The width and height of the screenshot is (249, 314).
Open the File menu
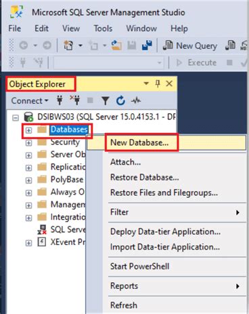click(x=15, y=28)
